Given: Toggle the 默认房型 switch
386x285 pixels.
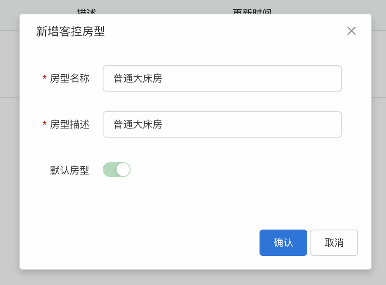Looking at the screenshot, I should [117, 170].
